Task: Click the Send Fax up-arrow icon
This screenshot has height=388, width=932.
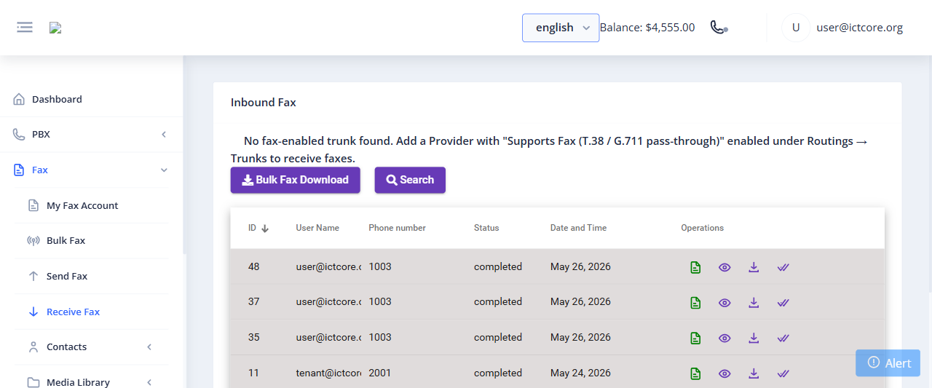Action: pos(33,276)
